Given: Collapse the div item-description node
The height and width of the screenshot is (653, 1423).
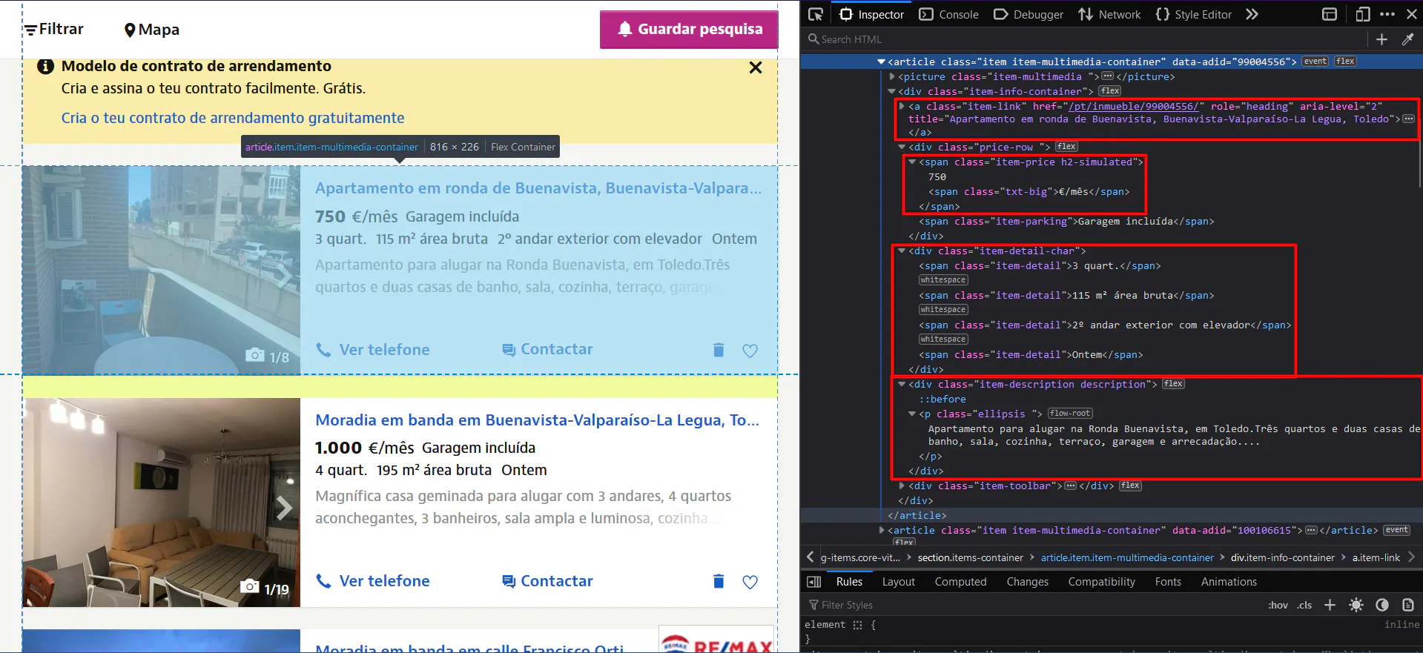Looking at the screenshot, I should tap(902, 384).
